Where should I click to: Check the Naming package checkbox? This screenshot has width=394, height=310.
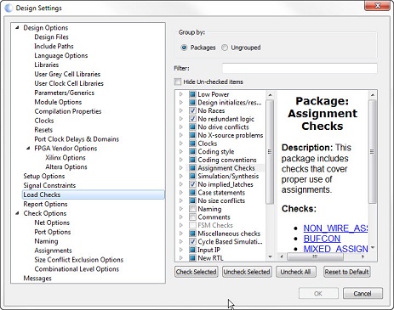(192, 209)
